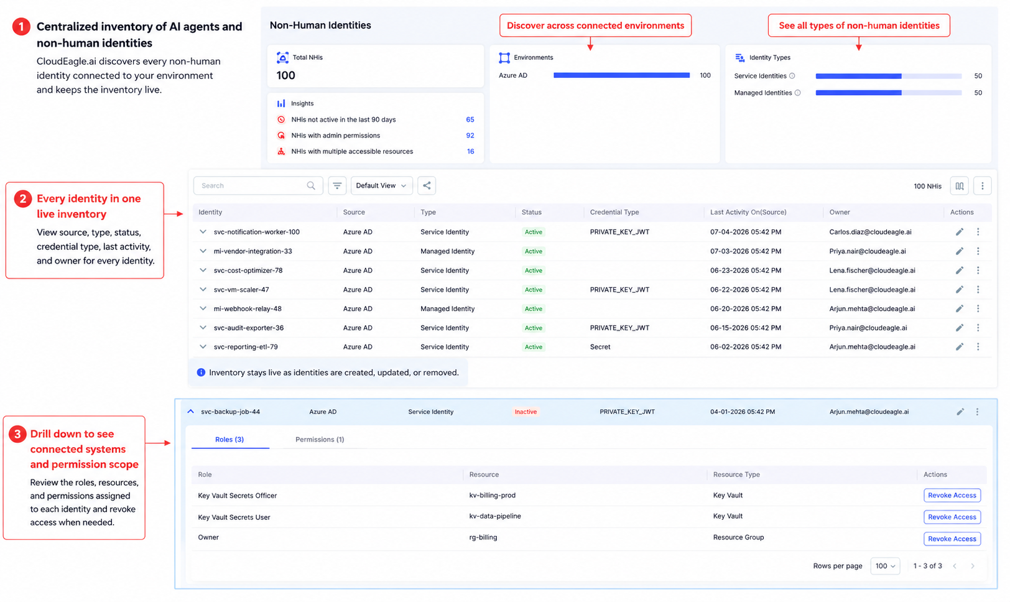Open the Default View dropdown
This screenshot has width=1010, height=602.
381,186
